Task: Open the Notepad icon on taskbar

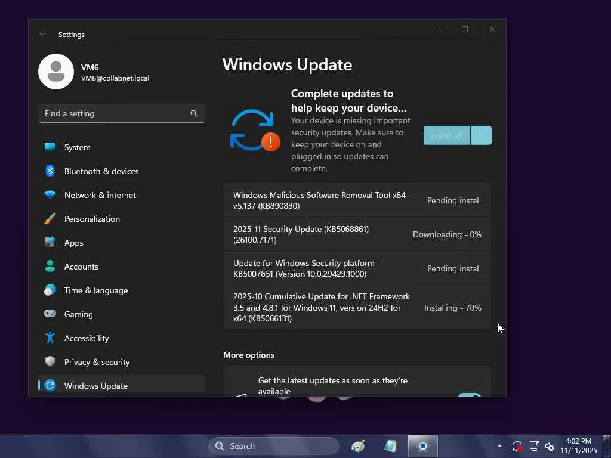Action: point(390,446)
